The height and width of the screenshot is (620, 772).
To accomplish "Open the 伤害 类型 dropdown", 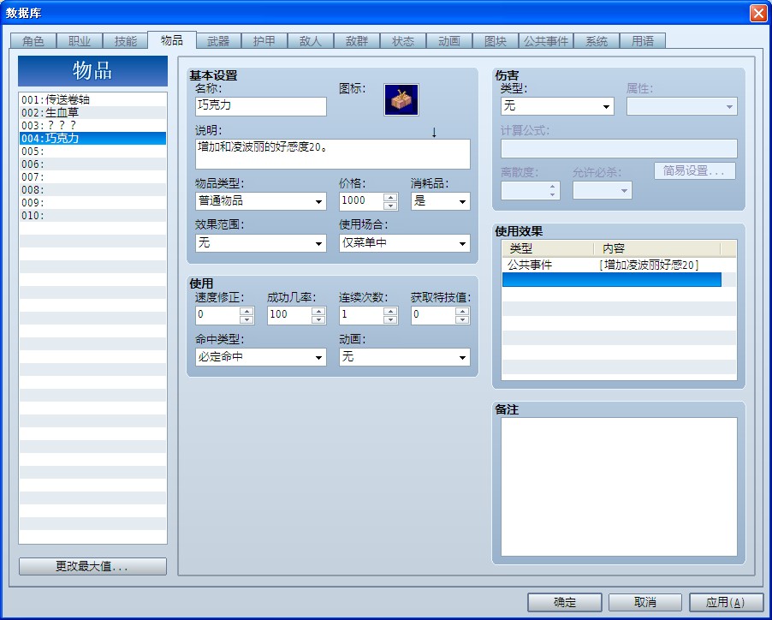I will point(557,106).
